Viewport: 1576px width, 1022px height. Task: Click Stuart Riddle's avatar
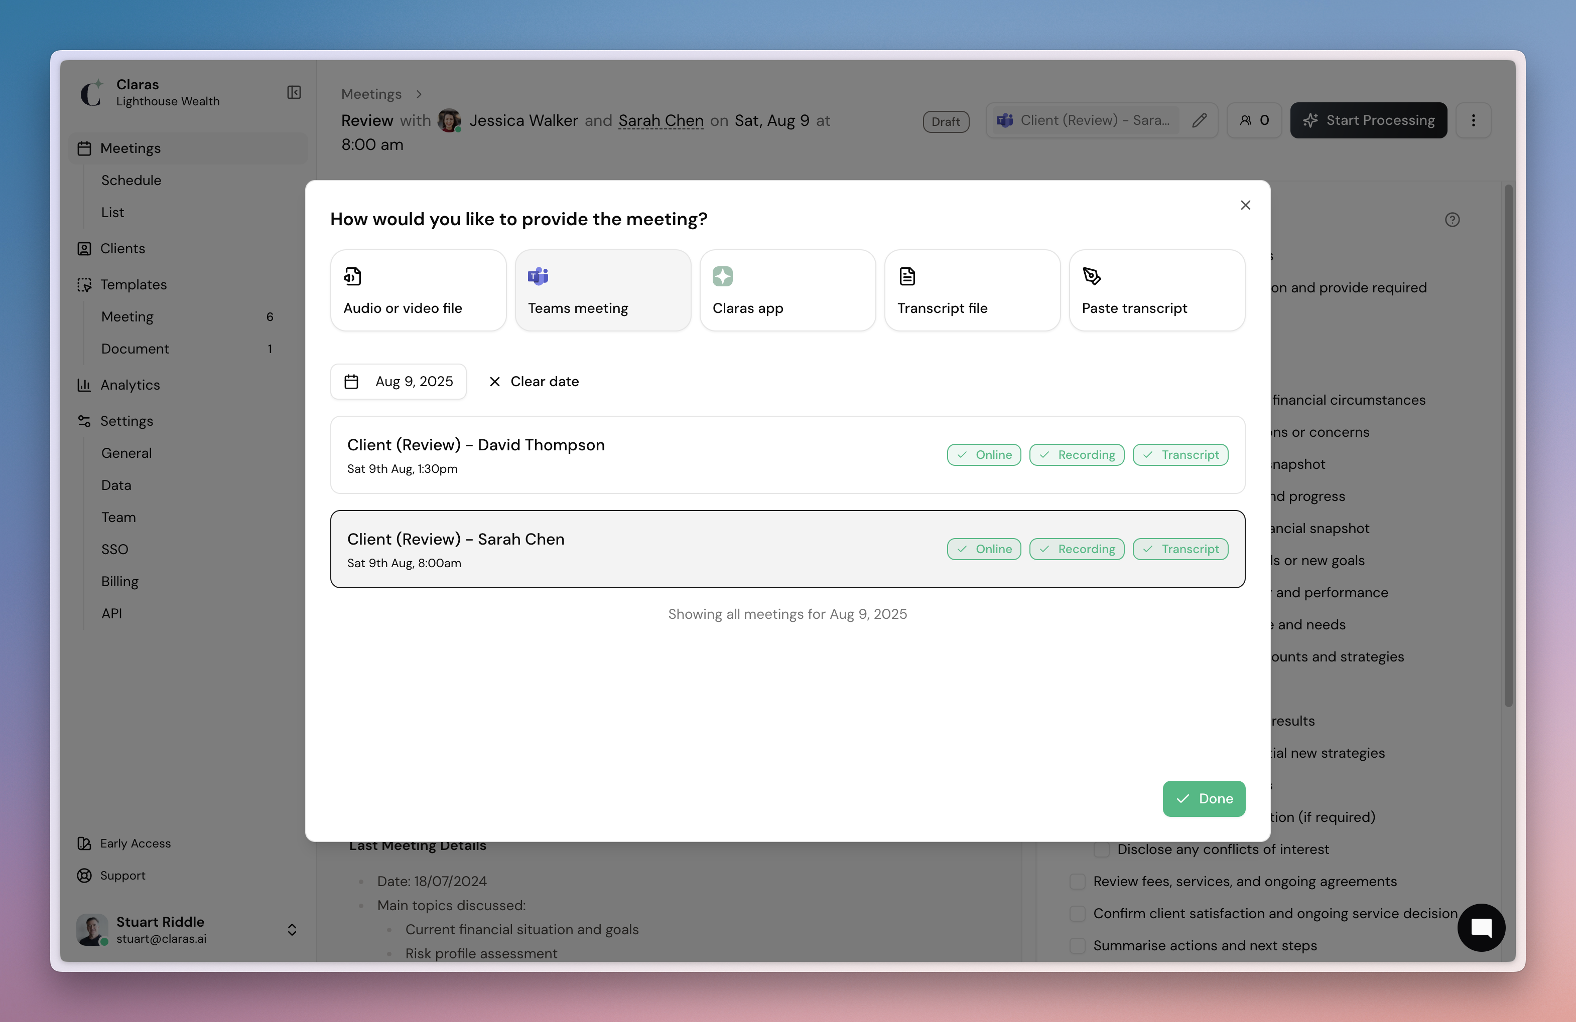tap(92, 929)
